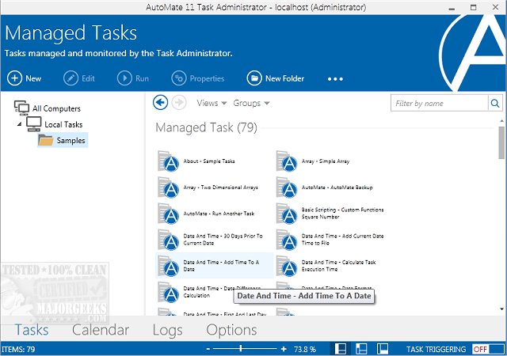Click the Array - Simple Array label

pyautogui.click(x=326, y=161)
